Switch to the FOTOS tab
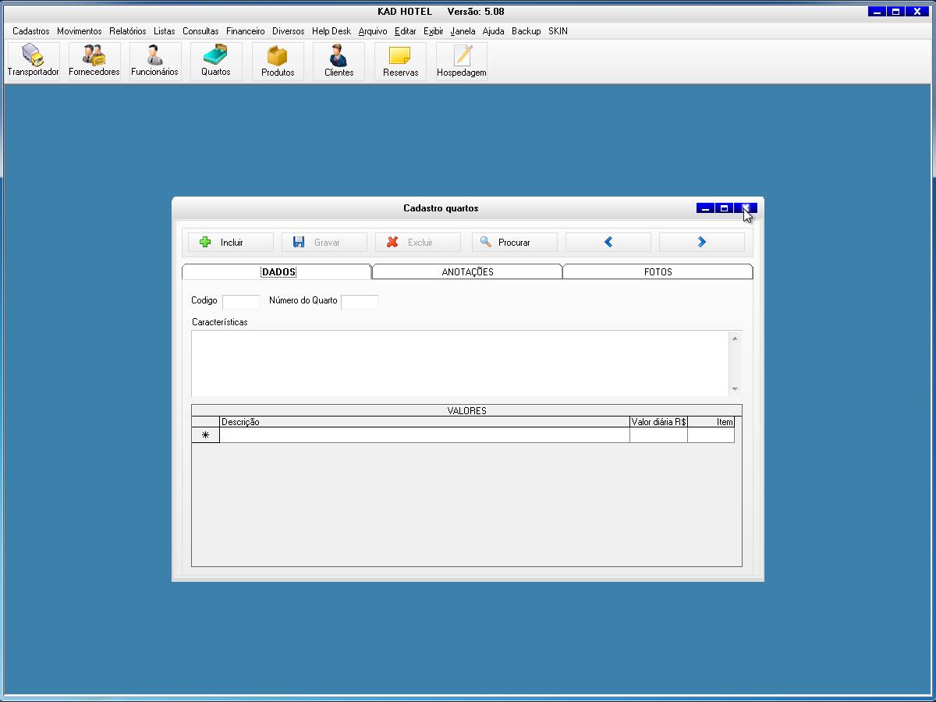The height and width of the screenshot is (702, 936). coord(658,271)
